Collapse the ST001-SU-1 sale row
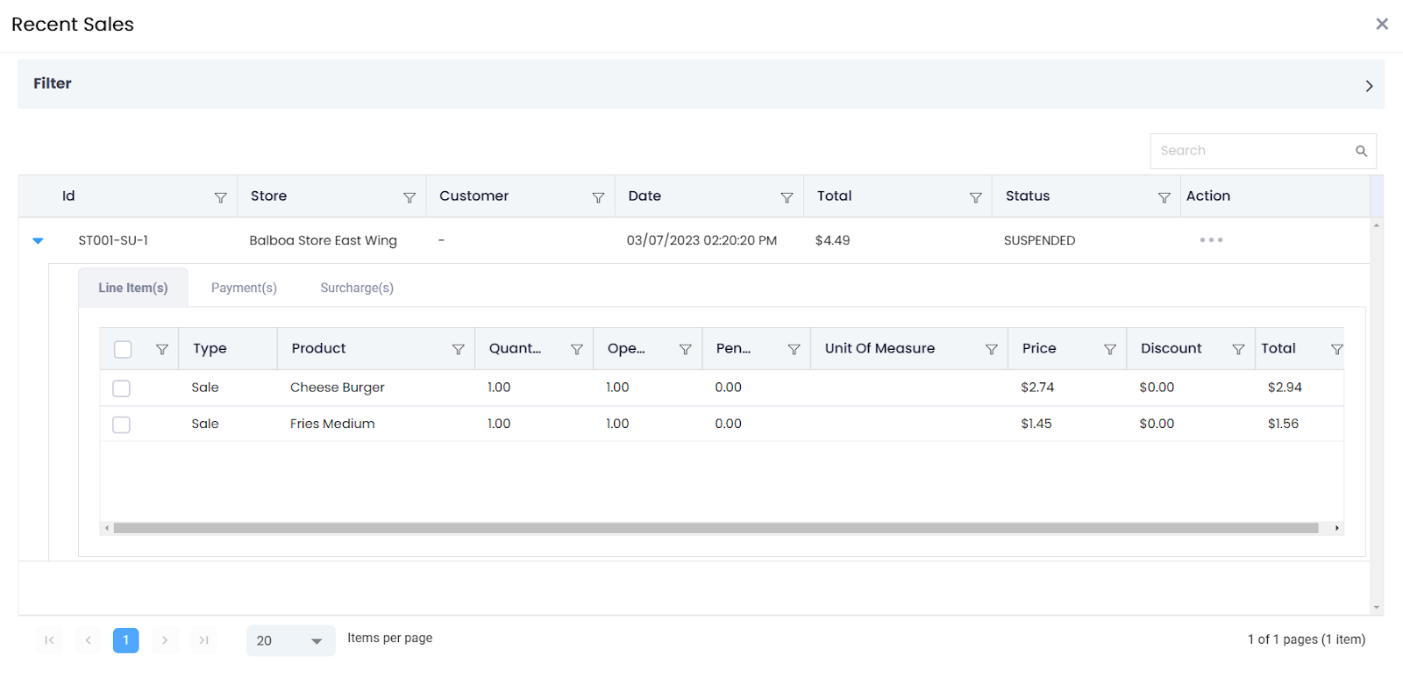This screenshot has height=684, width=1403. click(x=38, y=240)
